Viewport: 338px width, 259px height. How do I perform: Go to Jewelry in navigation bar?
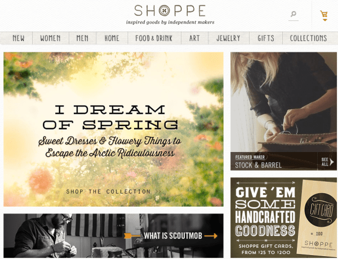point(228,38)
